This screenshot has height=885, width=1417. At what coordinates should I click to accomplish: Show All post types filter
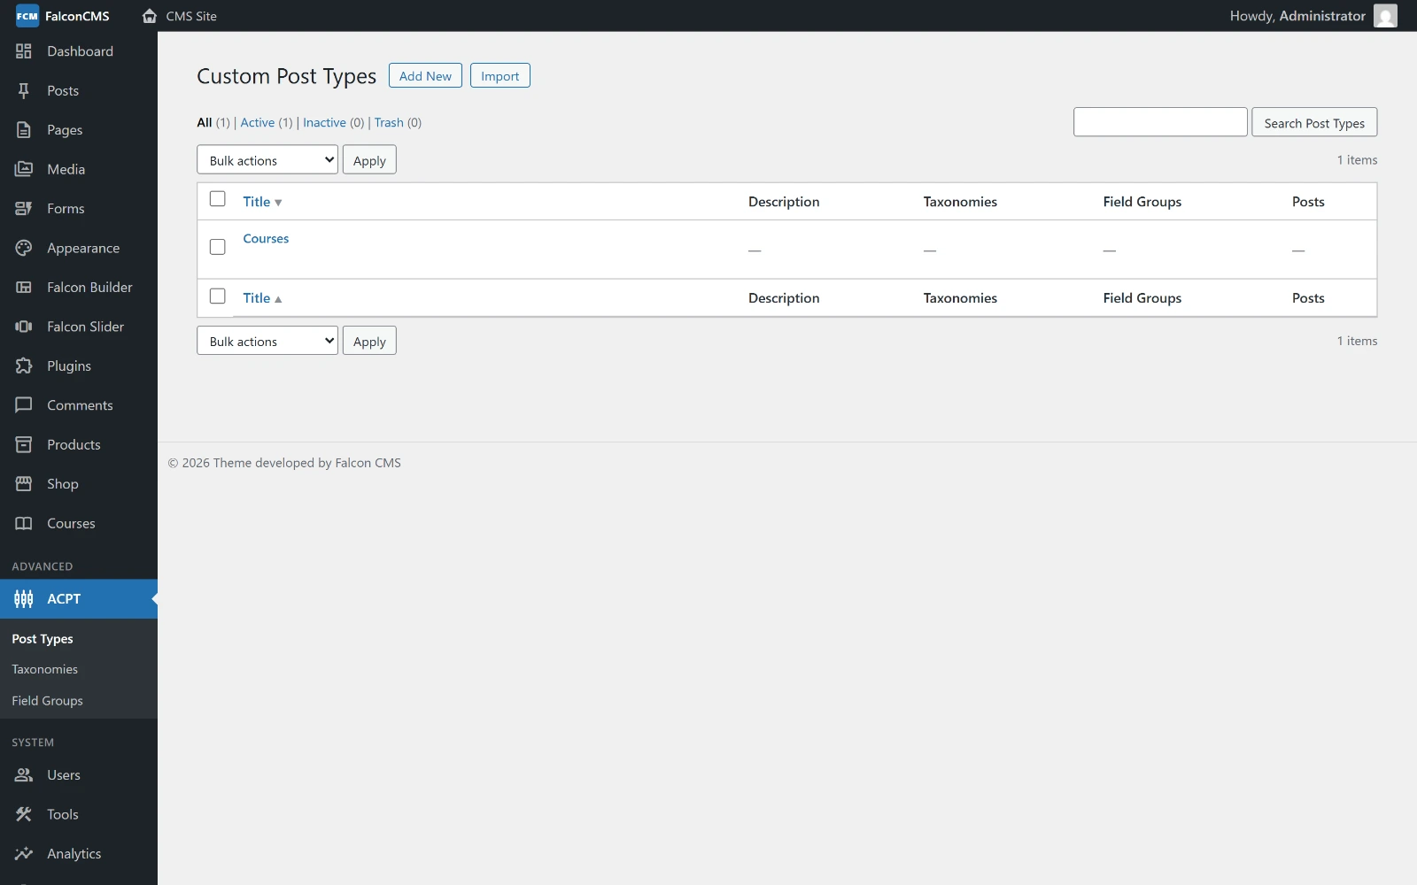[205, 123]
